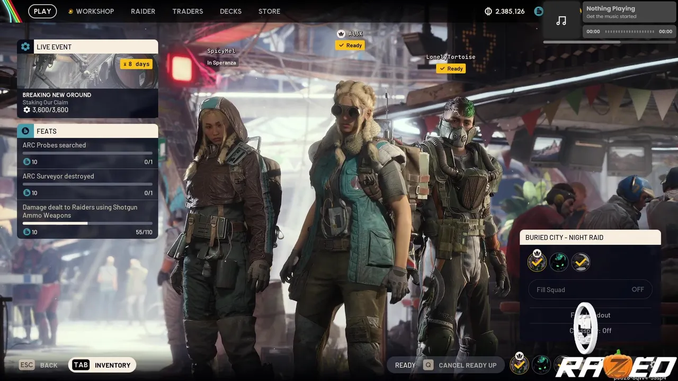Open the RAIDER tab
Viewport: 678px width, 381px height.
(143, 11)
